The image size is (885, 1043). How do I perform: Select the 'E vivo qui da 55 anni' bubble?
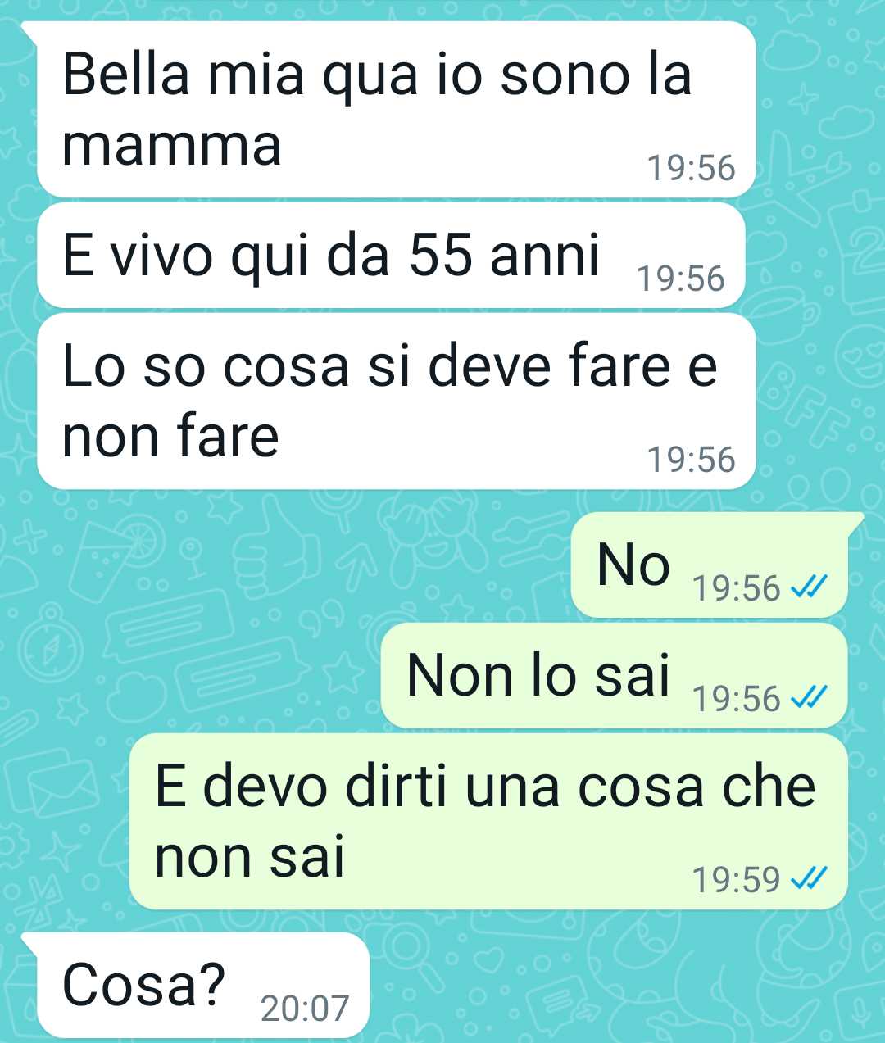coord(391,256)
